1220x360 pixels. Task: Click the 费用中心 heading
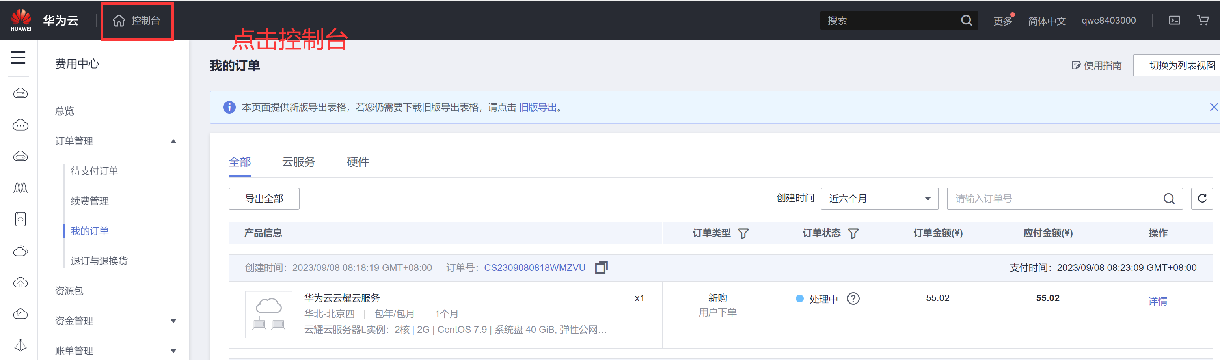77,64
